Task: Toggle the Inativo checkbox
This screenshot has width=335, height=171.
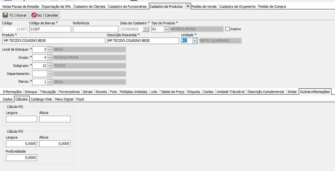Action: [x=227, y=29]
